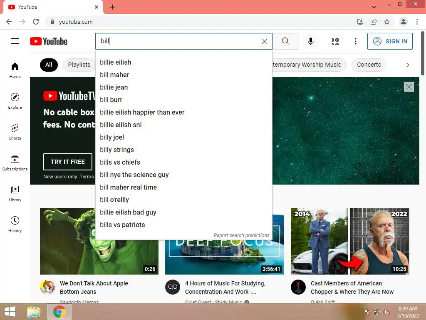Open the American Chopper cast video thumbnail
The image size is (426, 320).
[350, 241]
